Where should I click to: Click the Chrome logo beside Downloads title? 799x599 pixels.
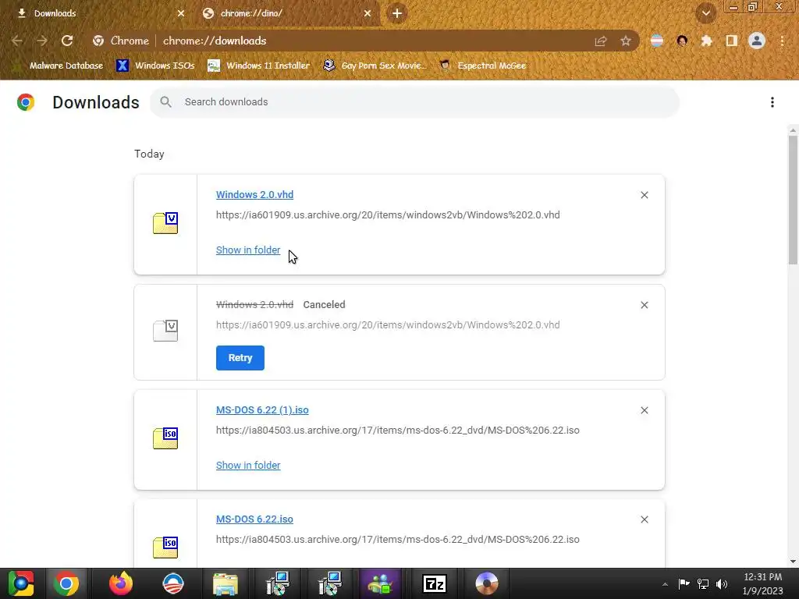[26, 102]
